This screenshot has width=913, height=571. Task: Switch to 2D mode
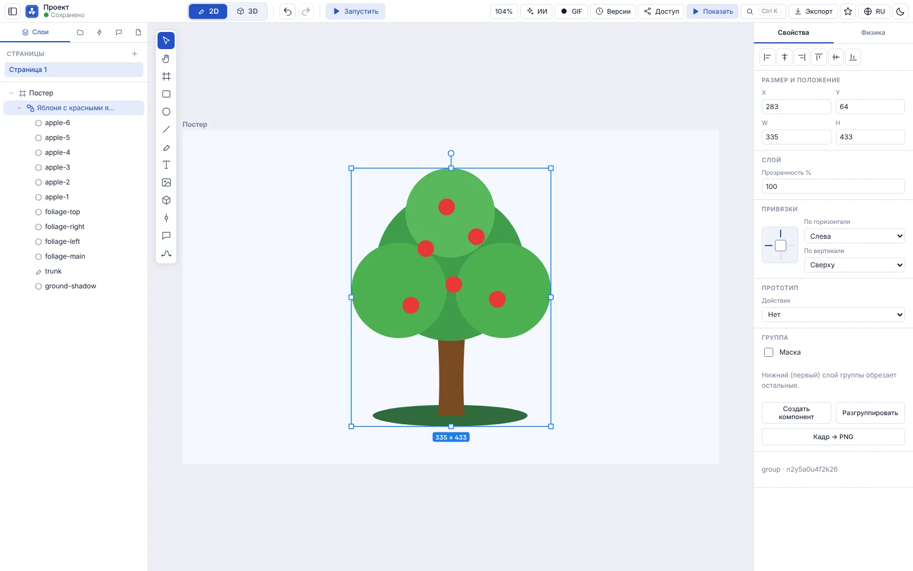pos(208,11)
